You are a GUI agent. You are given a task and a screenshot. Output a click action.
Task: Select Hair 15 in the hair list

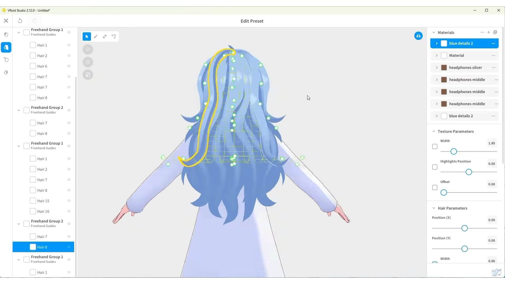(43, 201)
